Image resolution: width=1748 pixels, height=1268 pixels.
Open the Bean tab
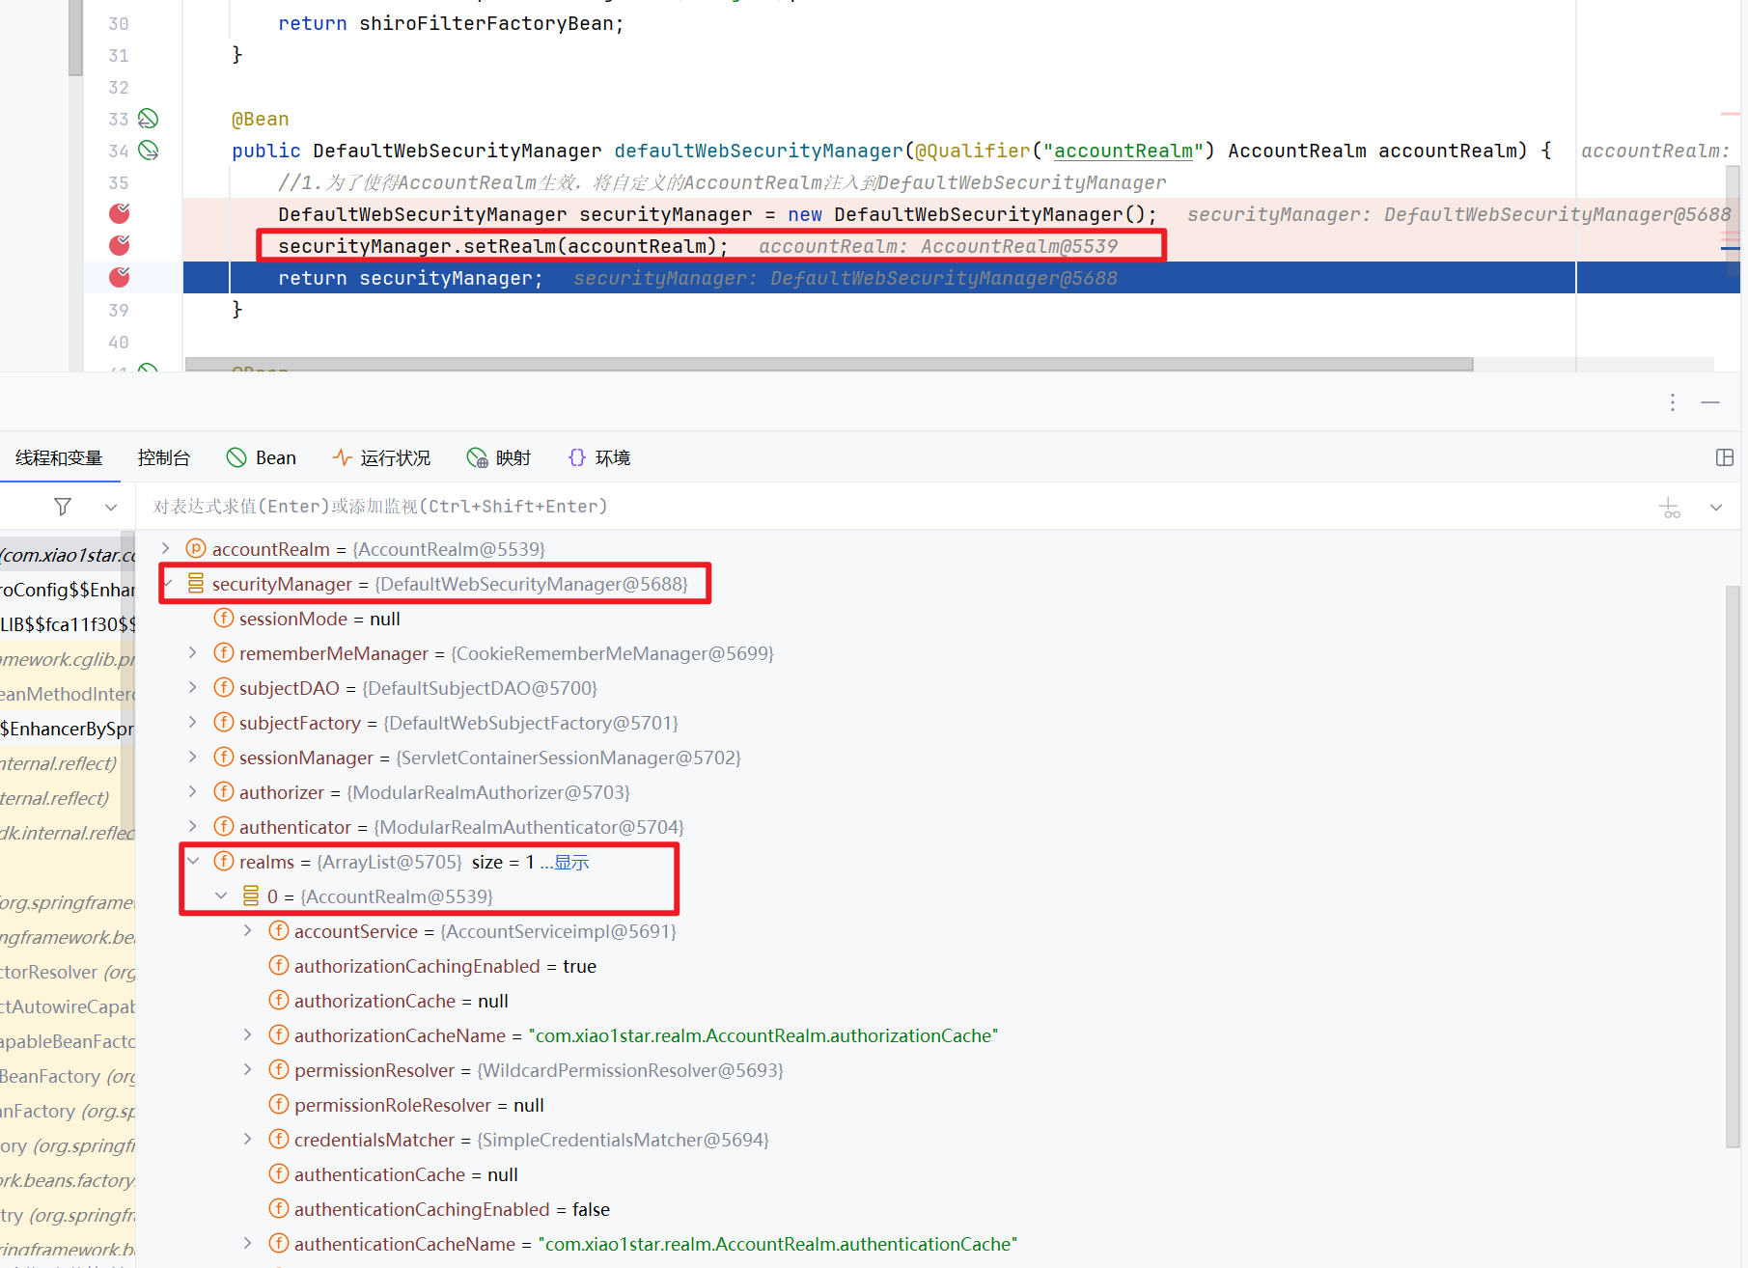262,457
